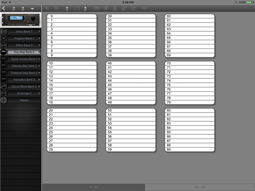Select slot 52 row

click(x=131, y=119)
